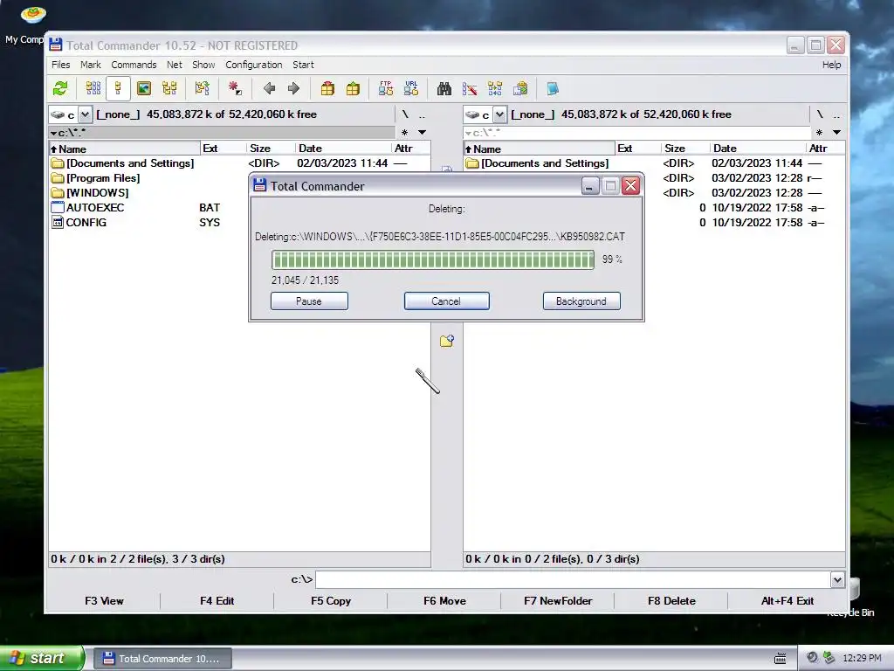Pause the deleting operation
894x671 pixels.
(309, 301)
